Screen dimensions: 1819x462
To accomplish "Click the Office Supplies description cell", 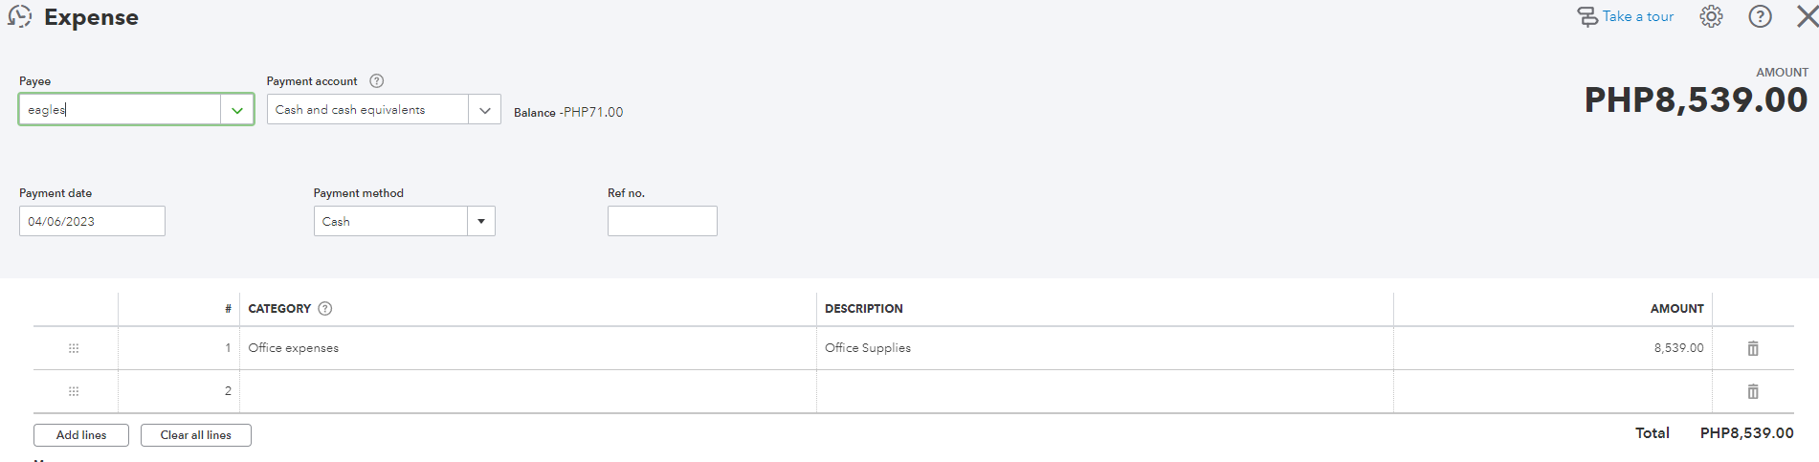I will coord(1100,348).
